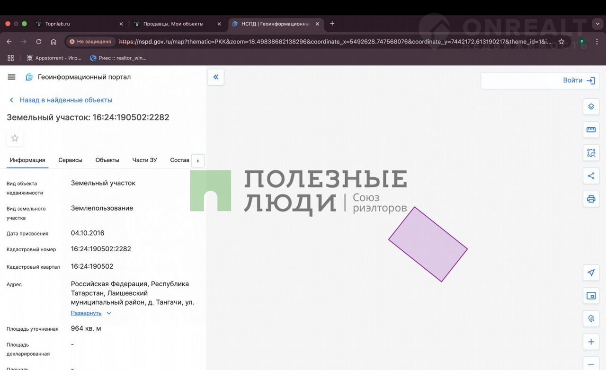Click the purple land parcel polygon
606x370 pixels.
pyautogui.click(x=428, y=245)
